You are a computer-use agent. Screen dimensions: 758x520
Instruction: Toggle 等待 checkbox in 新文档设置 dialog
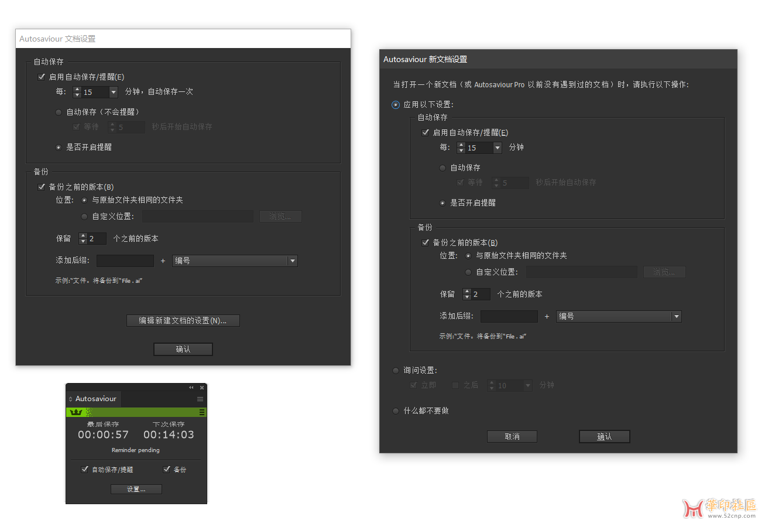(461, 183)
